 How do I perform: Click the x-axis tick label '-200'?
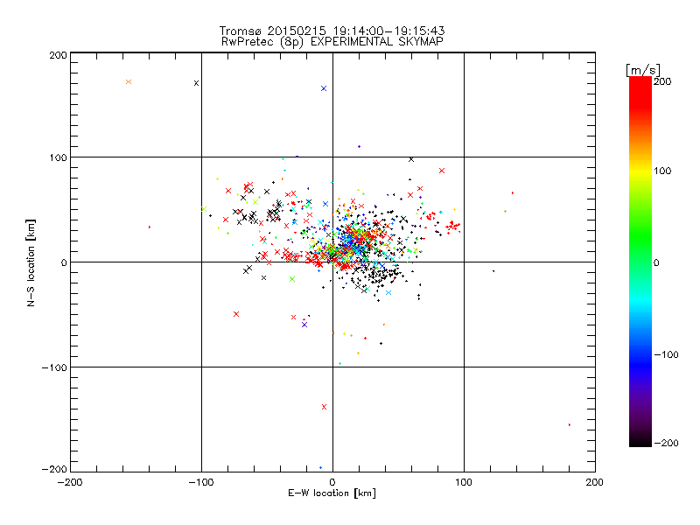point(70,482)
